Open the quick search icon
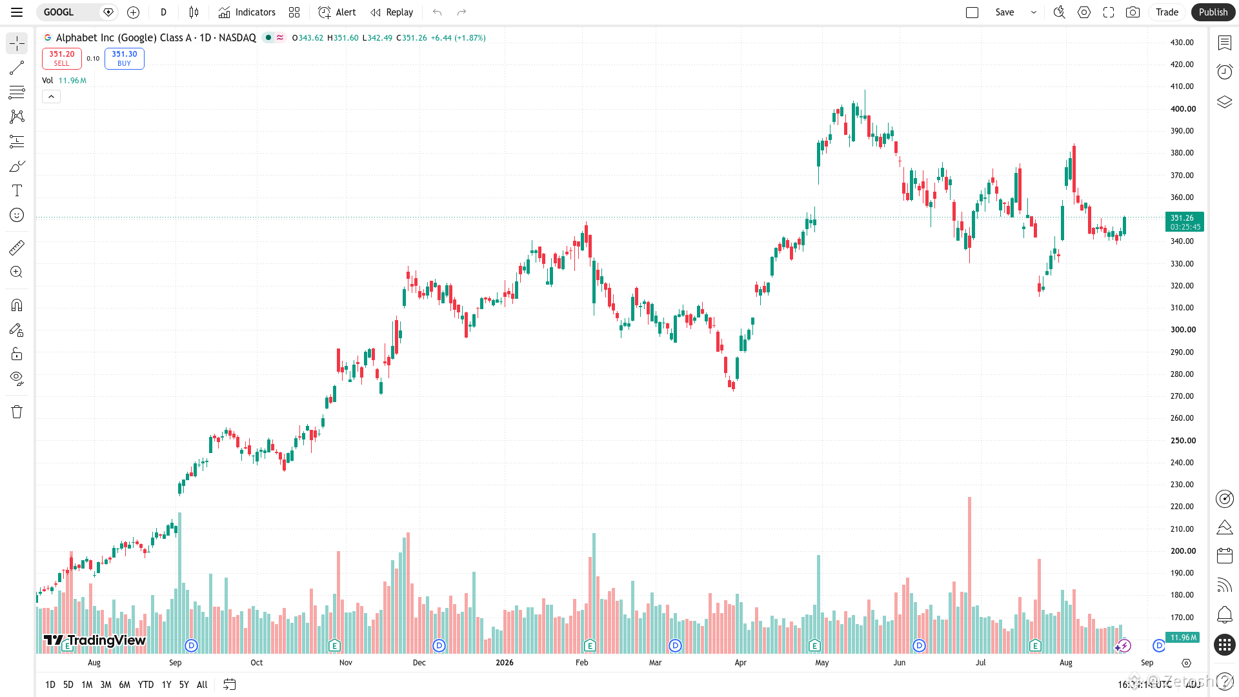Screen dimensions: 1239x697 click(1059, 12)
